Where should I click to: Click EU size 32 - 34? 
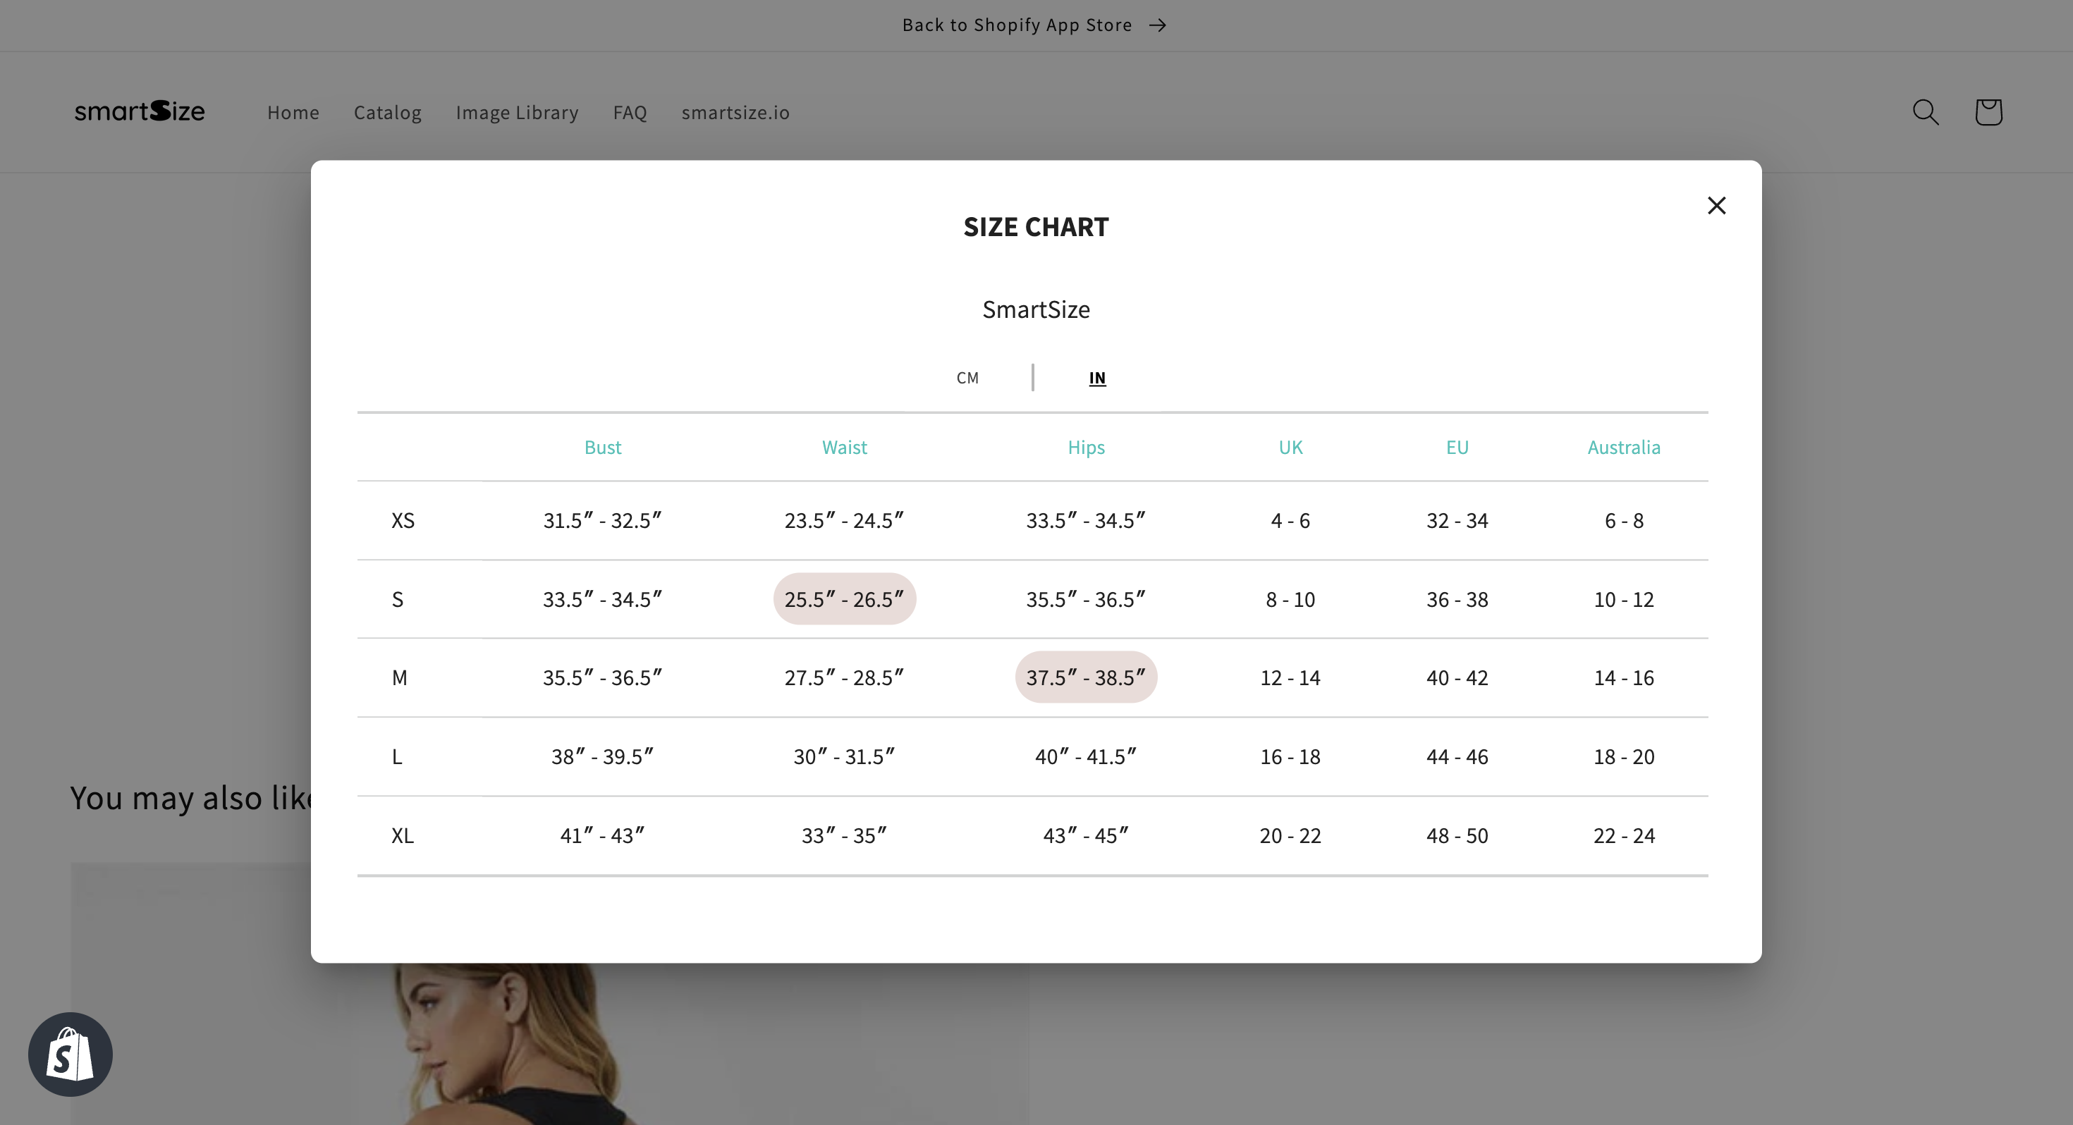click(1457, 521)
